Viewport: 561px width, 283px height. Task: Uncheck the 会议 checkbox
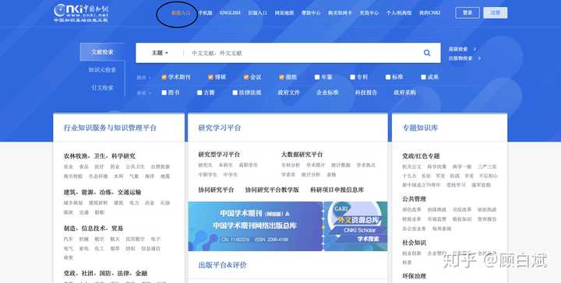[245, 77]
